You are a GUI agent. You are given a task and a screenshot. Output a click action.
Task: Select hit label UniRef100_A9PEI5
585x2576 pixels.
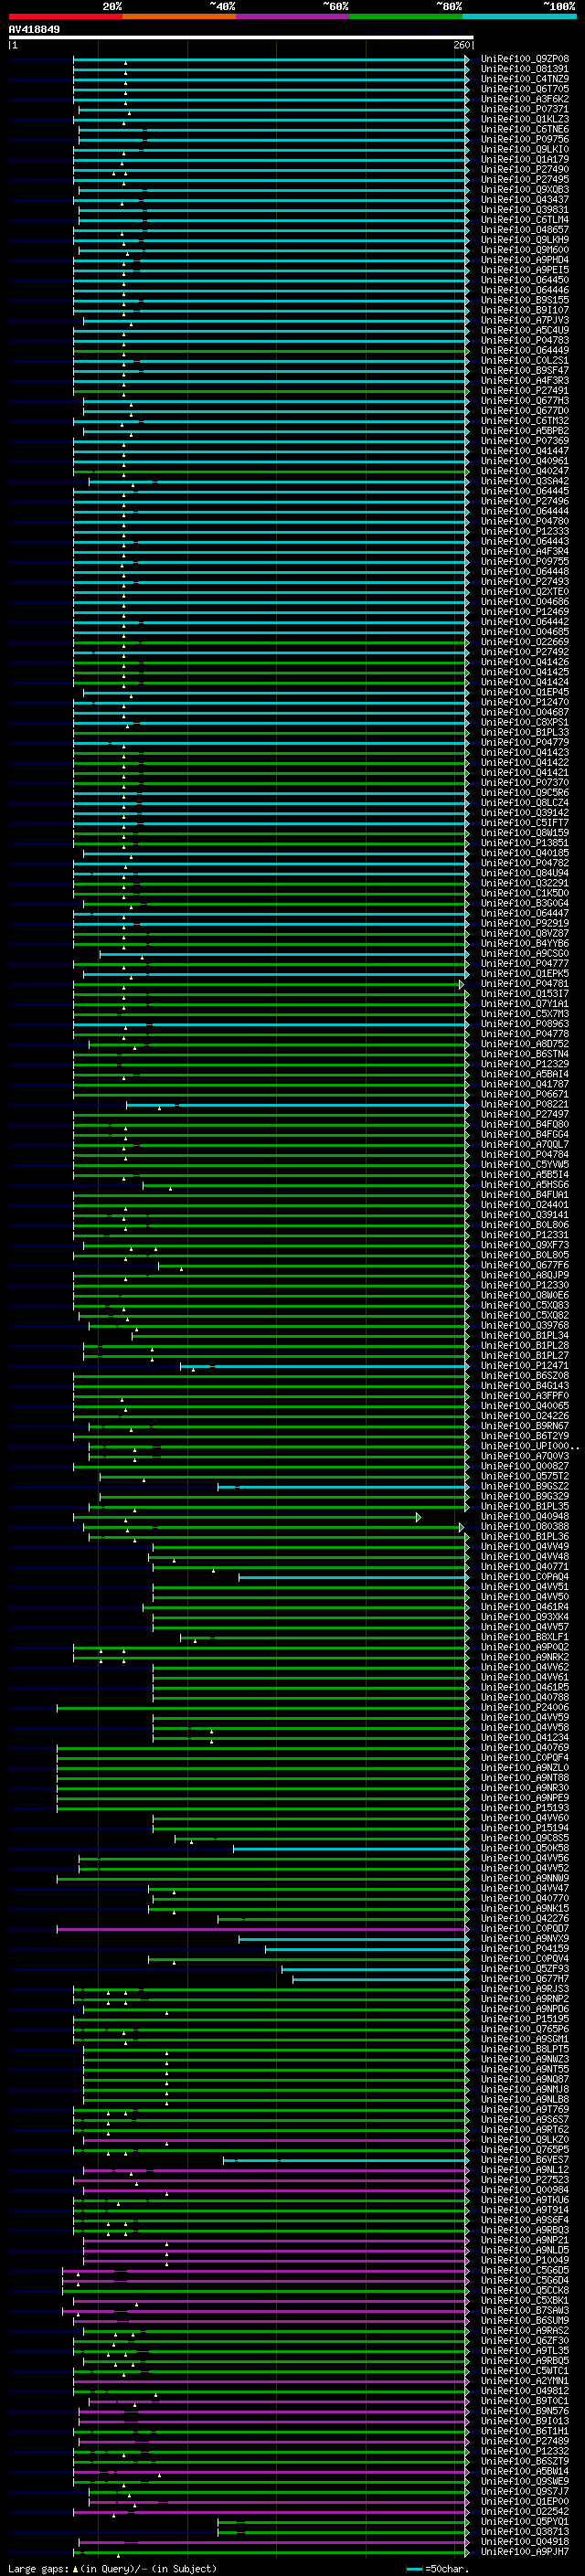[525, 270]
